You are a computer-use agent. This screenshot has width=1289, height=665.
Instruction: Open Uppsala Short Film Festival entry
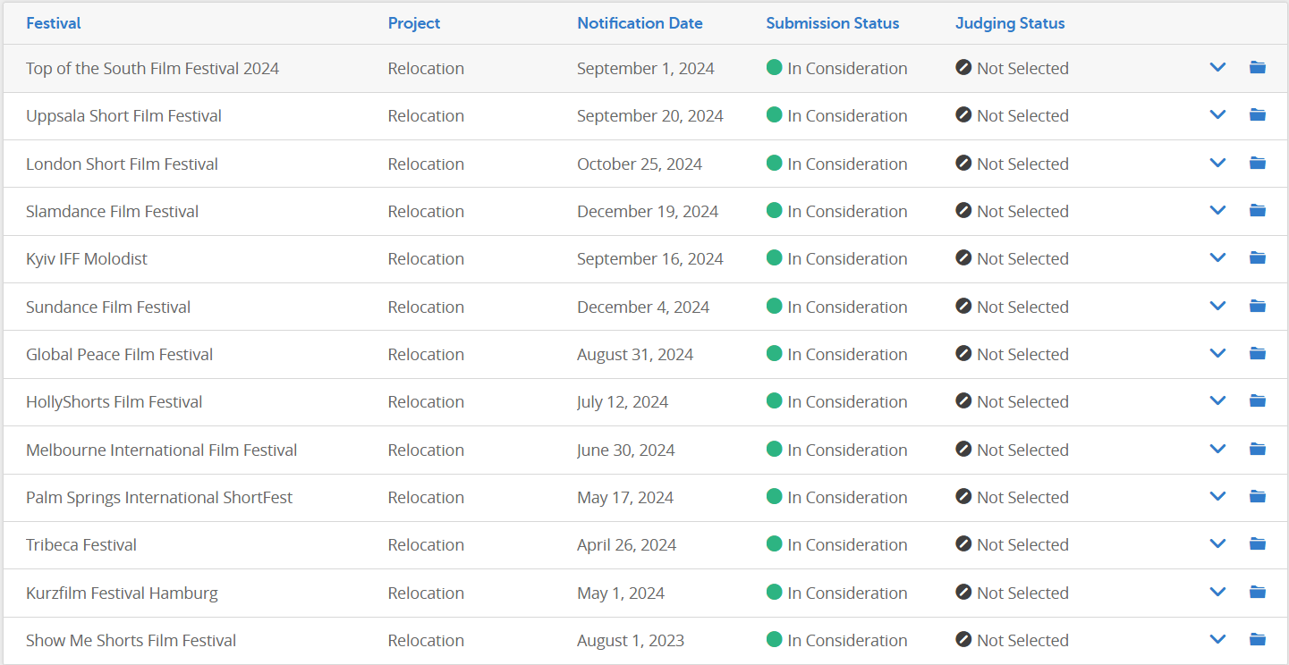pos(123,116)
